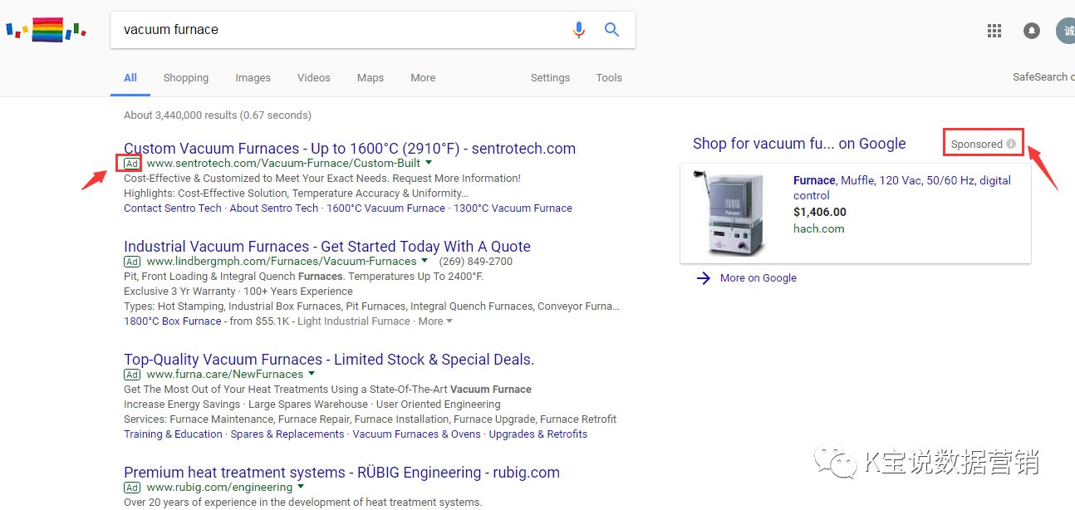The width and height of the screenshot is (1075, 510).
Task: Expand the sentrotech.com ad URL dropdown arrow
Action: pyautogui.click(x=429, y=163)
